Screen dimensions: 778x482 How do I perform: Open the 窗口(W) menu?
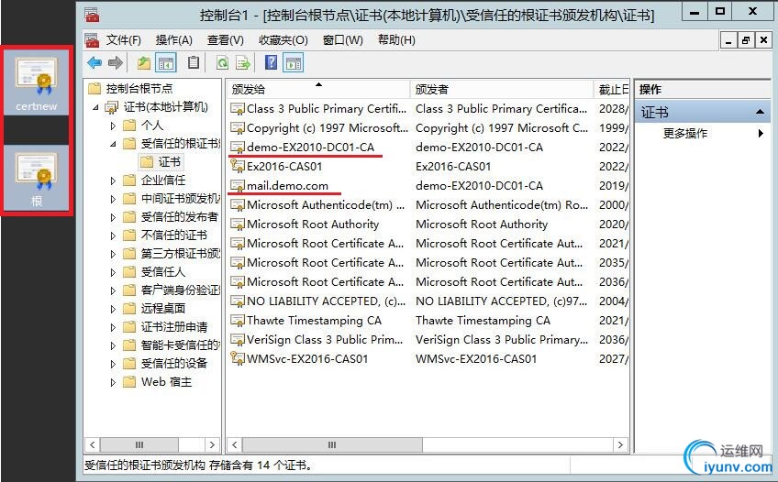coord(343,40)
